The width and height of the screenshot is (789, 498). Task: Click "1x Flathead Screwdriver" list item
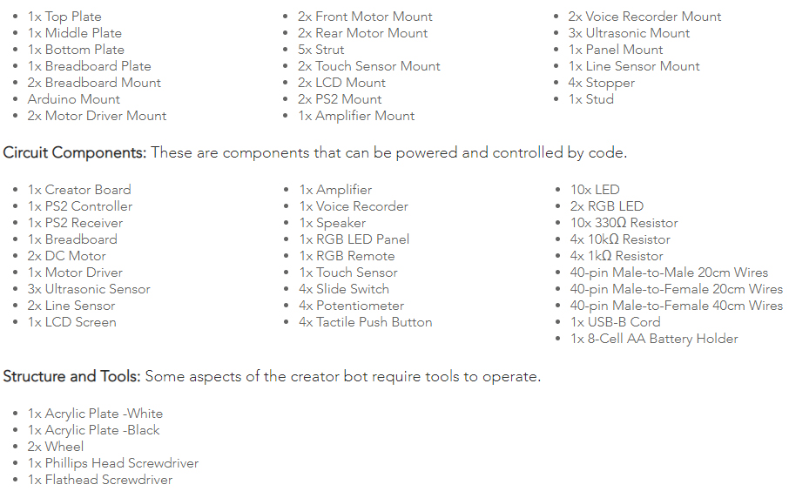click(100, 480)
